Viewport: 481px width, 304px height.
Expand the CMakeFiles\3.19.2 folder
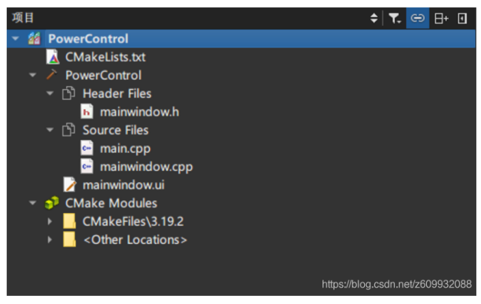pyautogui.click(x=50, y=221)
